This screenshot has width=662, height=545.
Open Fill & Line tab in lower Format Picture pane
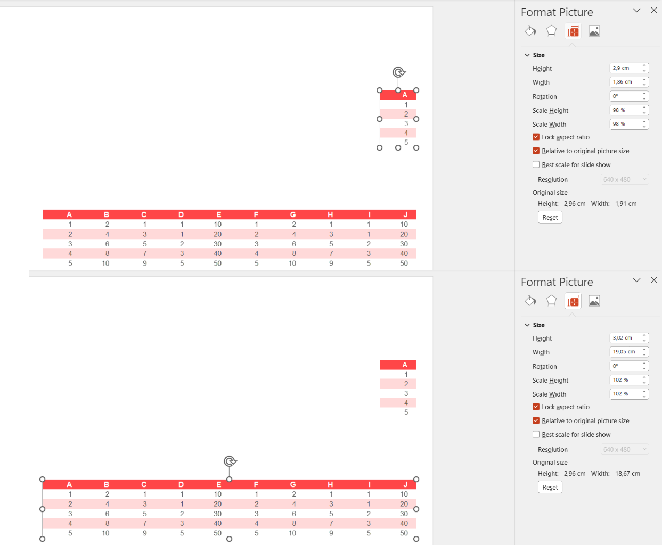point(530,301)
